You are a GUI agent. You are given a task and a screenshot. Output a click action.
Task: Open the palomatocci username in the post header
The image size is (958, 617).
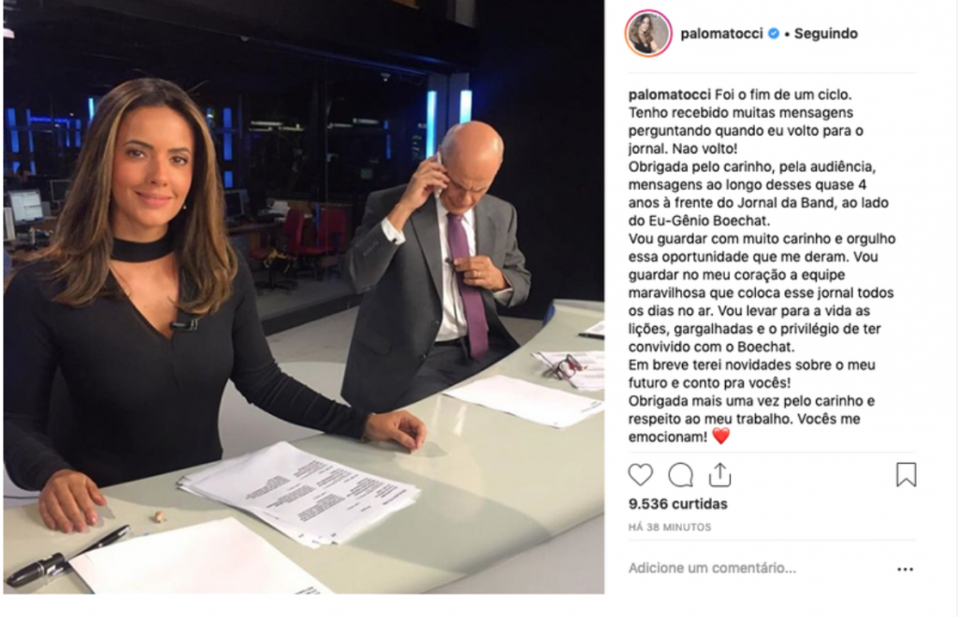point(721,34)
